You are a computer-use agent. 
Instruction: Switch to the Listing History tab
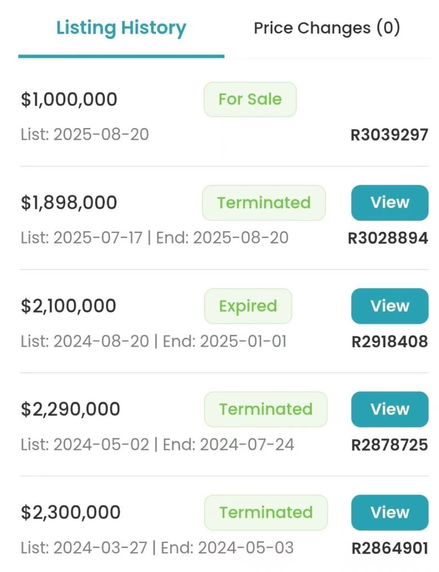(x=121, y=28)
